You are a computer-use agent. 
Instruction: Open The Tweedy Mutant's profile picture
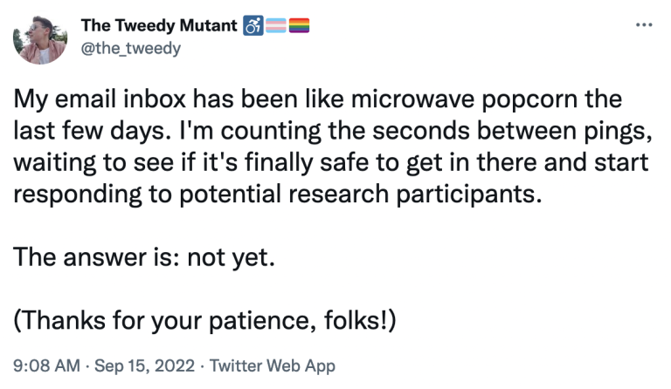[40, 38]
